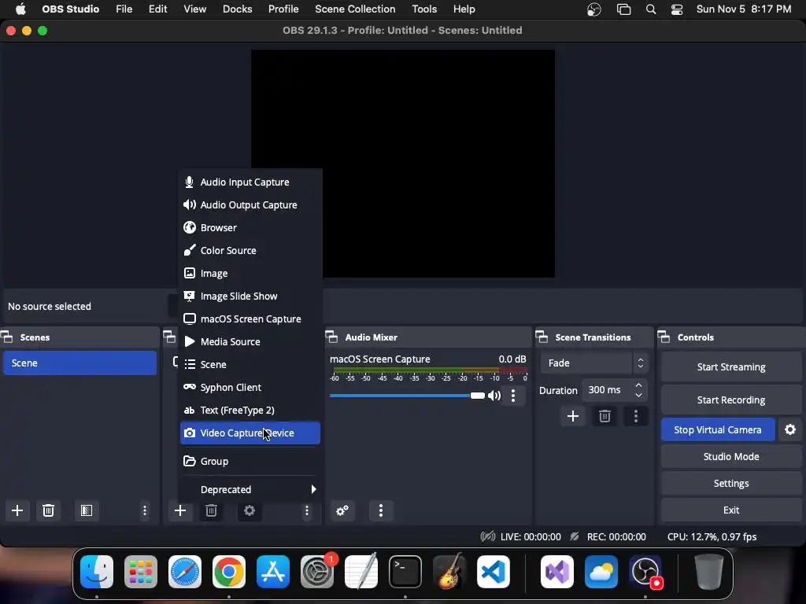The height and width of the screenshot is (604, 806).
Task: Open Fade transition dropdown
Action: (593, 363)
